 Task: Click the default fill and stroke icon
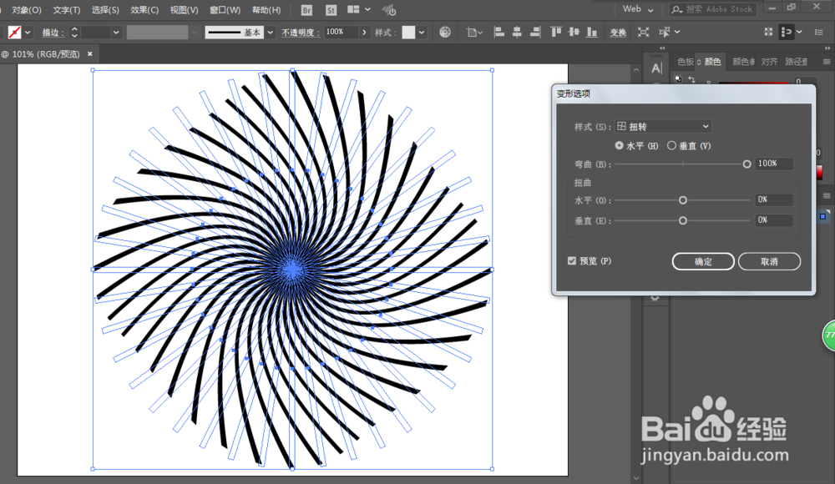pyautogui.click(x=678, y=78)
